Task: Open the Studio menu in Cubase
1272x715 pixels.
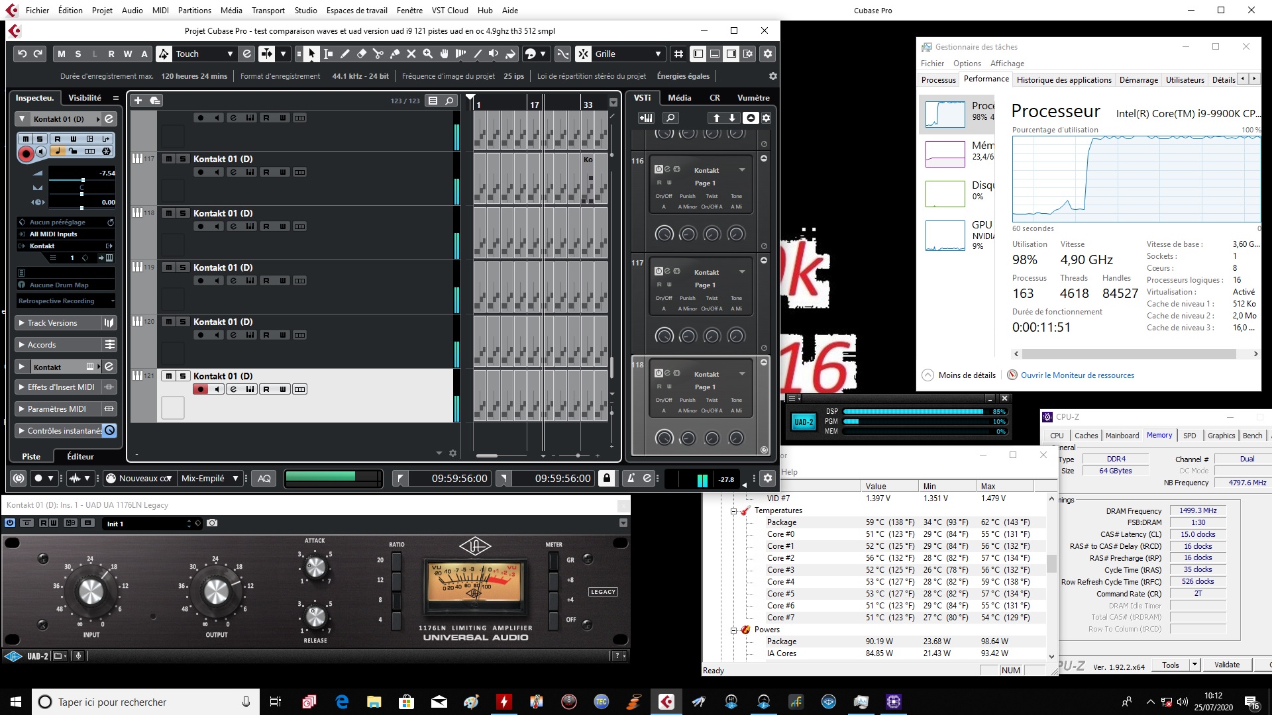Action: pos(305,10)
